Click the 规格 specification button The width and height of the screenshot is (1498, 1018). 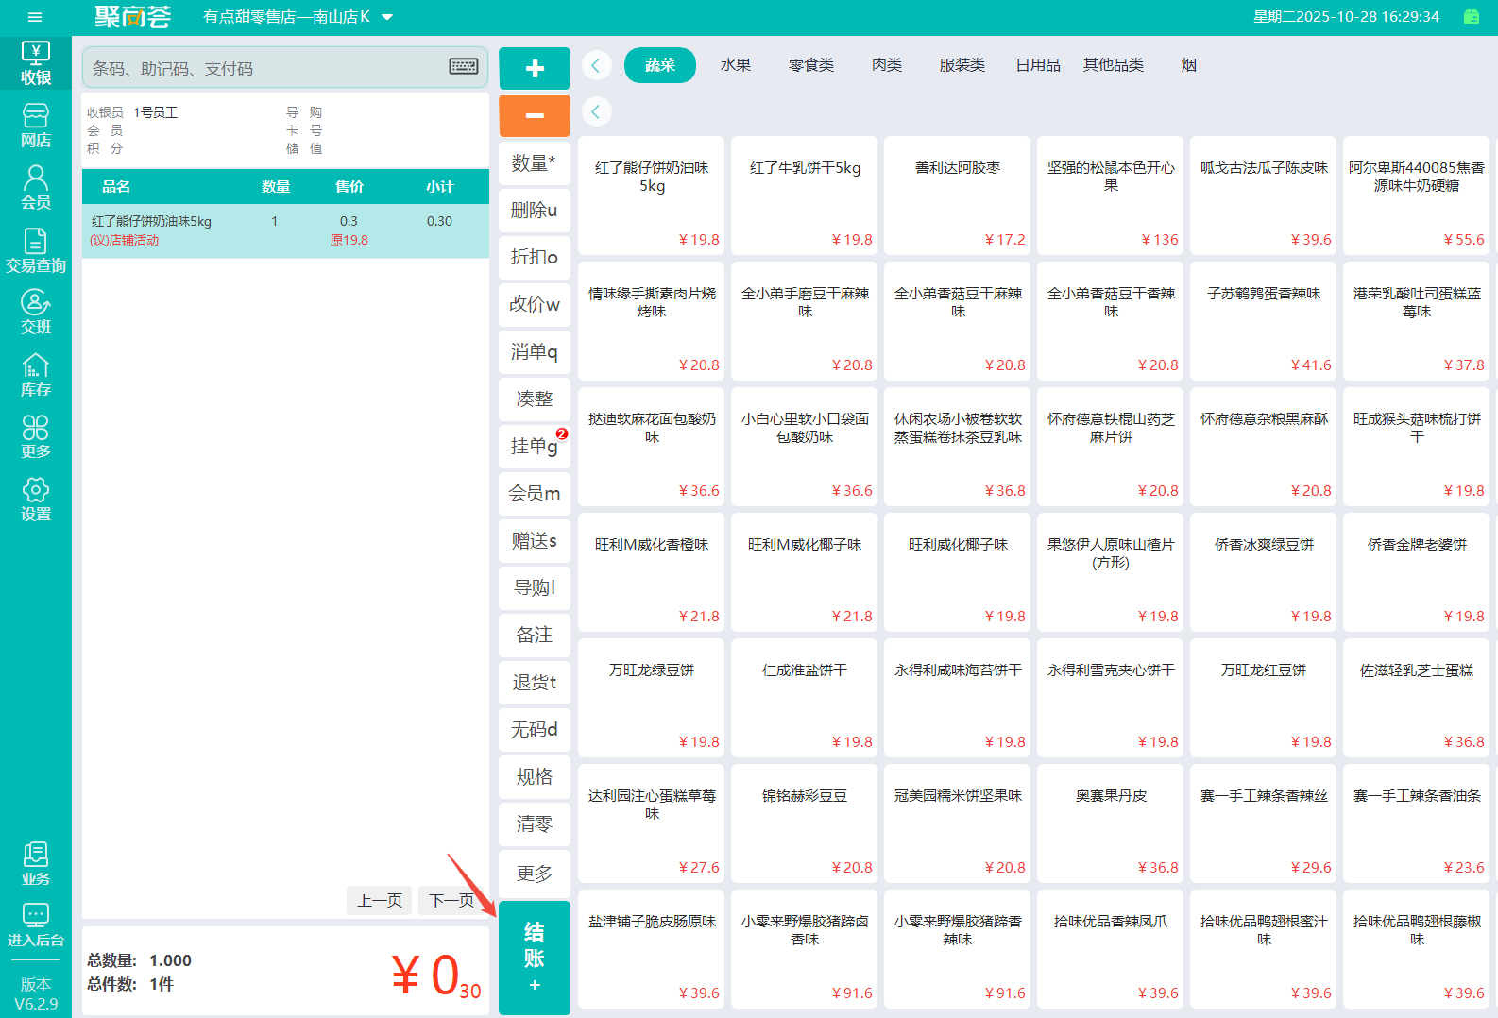535,777
